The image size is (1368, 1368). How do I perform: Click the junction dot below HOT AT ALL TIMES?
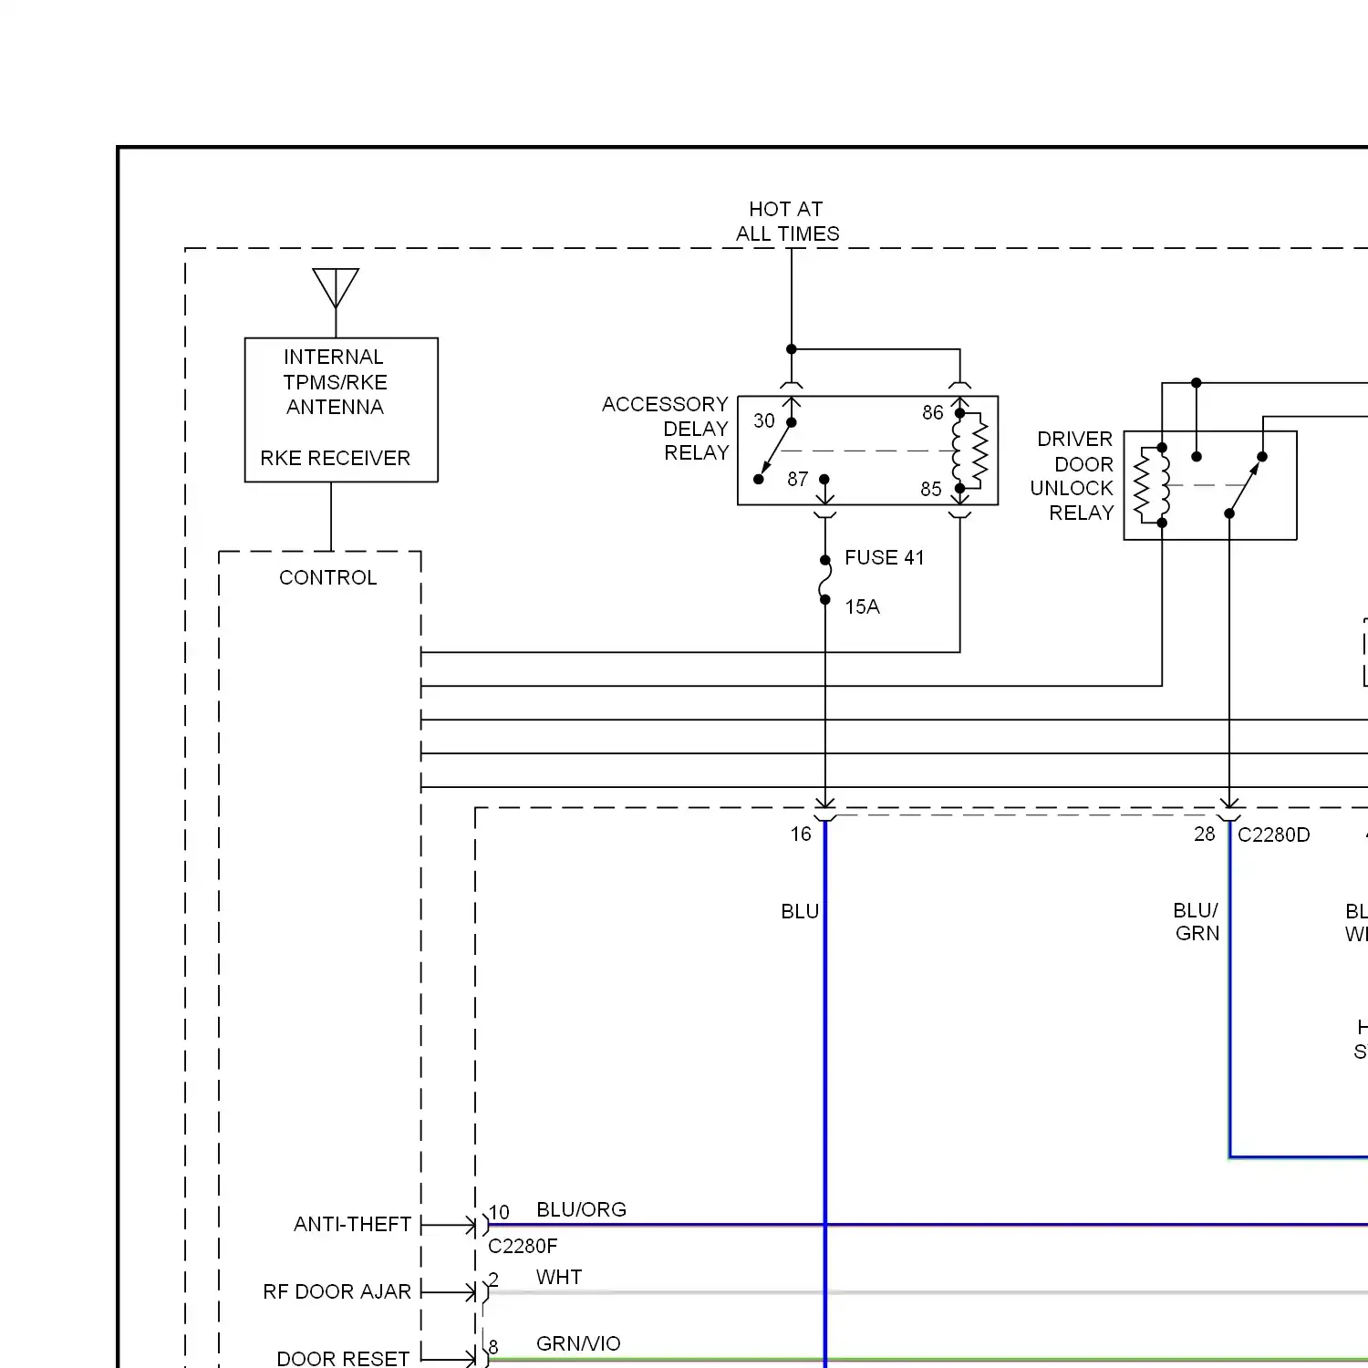click(x=792, y=349)
